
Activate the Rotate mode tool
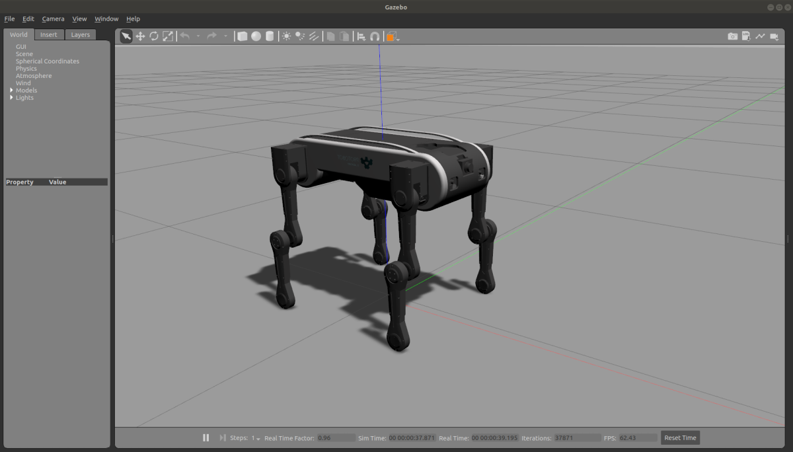pos(154,36)
